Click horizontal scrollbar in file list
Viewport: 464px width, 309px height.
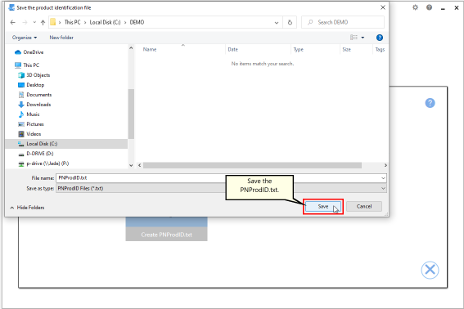click(252, 165)
